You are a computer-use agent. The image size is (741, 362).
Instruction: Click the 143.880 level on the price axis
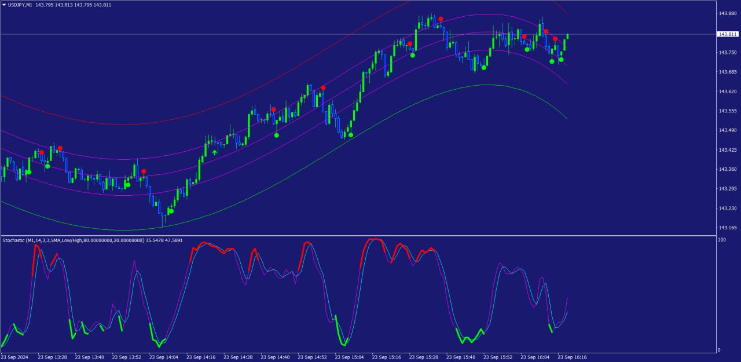click(727, 13)
